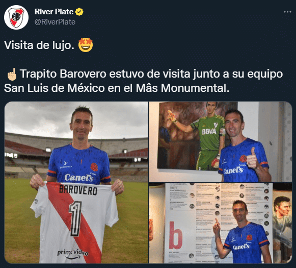Click the tweet text mentioning Trapito Barovero
This screenshot has height=268, width=296.
click(144, 81)
